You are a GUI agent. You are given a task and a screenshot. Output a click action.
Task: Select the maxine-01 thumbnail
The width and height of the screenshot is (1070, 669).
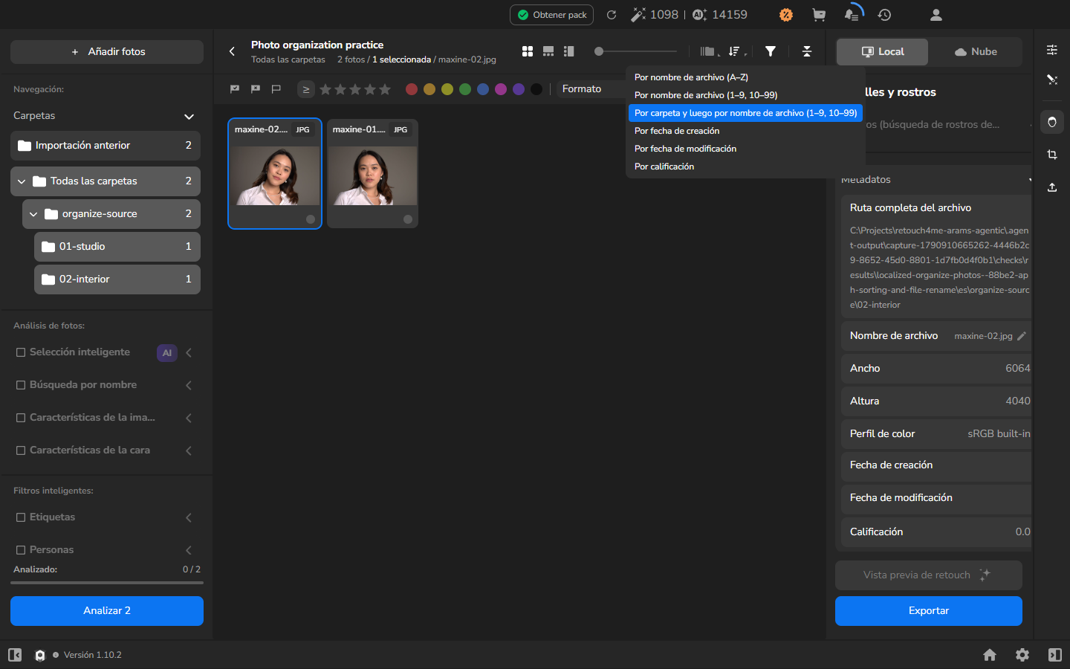[x=372, y=173]
